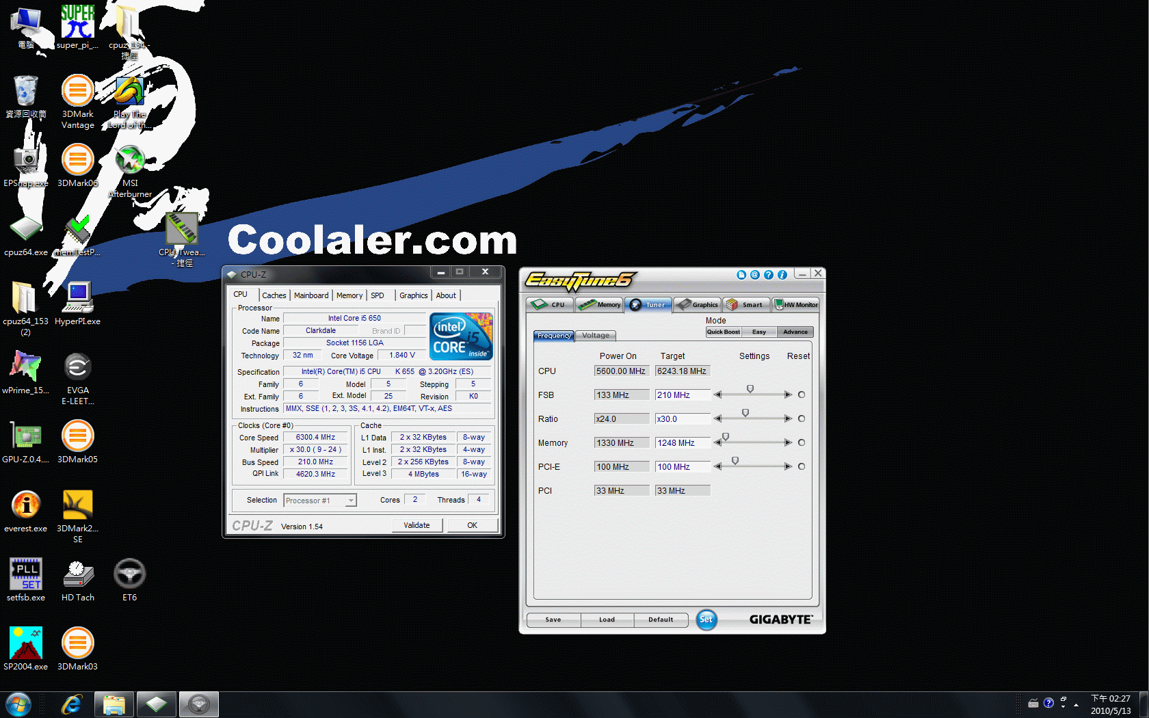
Task: Click Validate button in CPU-Z
Action: (x=417, y=525)
